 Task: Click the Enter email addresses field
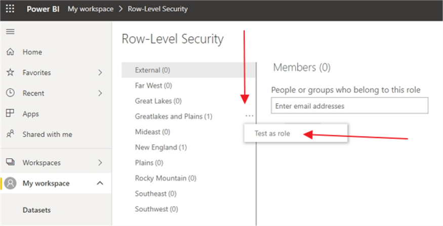(349, 106)
